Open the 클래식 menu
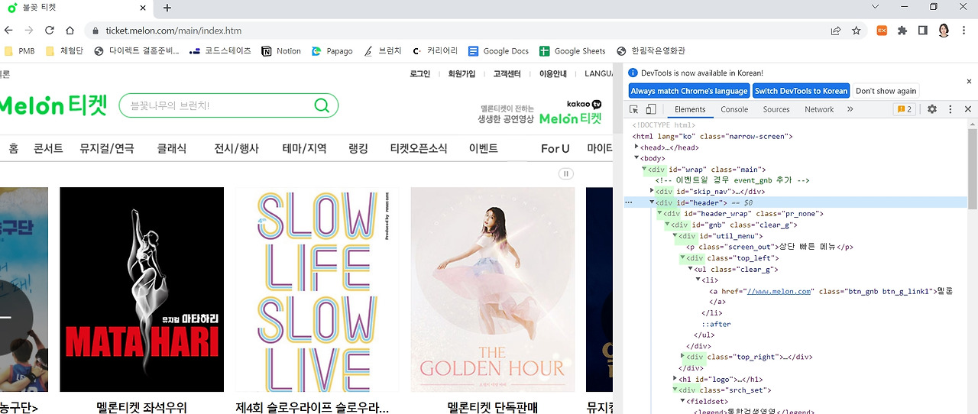This screenshot has height=414, width=978. tap(172, 148)
